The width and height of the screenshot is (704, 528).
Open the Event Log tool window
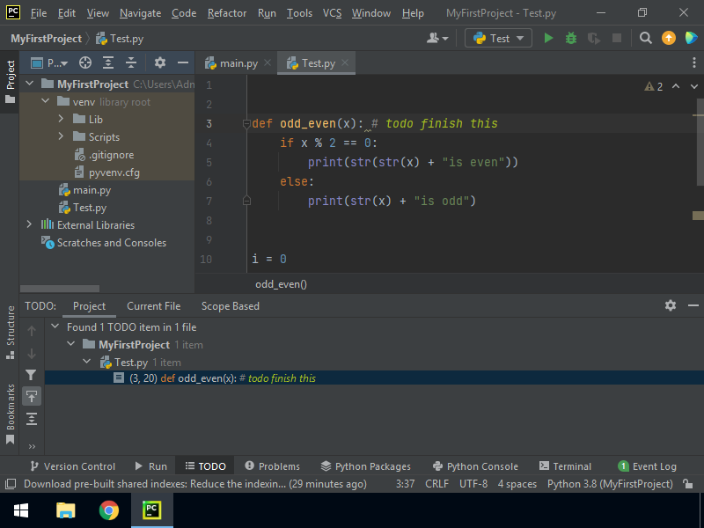pyautogui.click(x=648, y=466)
